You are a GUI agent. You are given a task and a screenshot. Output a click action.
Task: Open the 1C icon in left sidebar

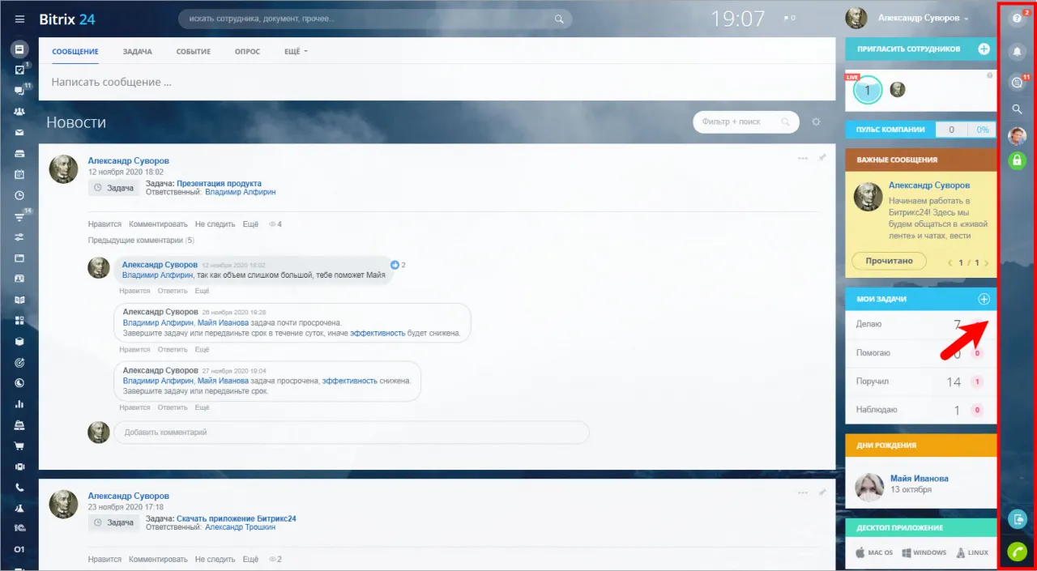tap(19, 529)
